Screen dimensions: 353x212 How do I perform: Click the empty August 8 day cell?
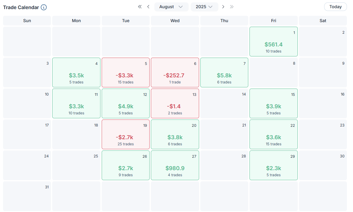tap(273, 72)
